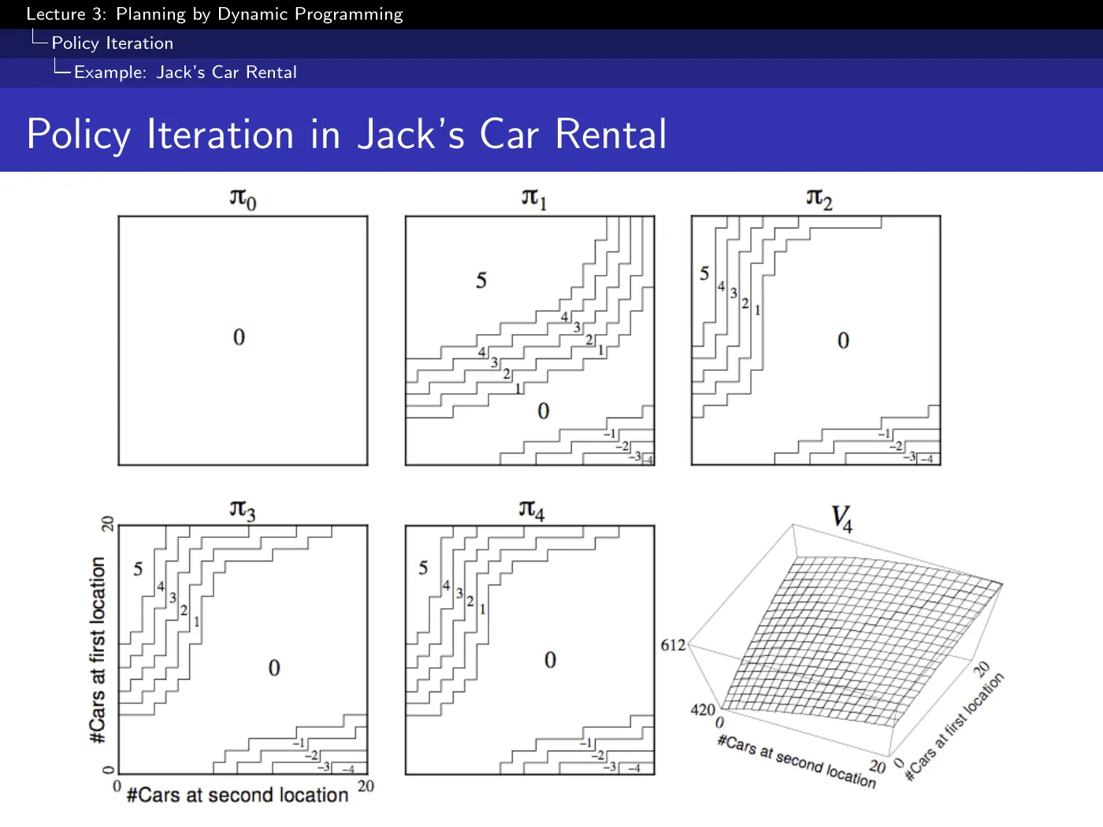Image resolution: width=1103 pixels, height=827 pixels.
Task: Click the π4 plot title
Action: (x=532, y=510)
